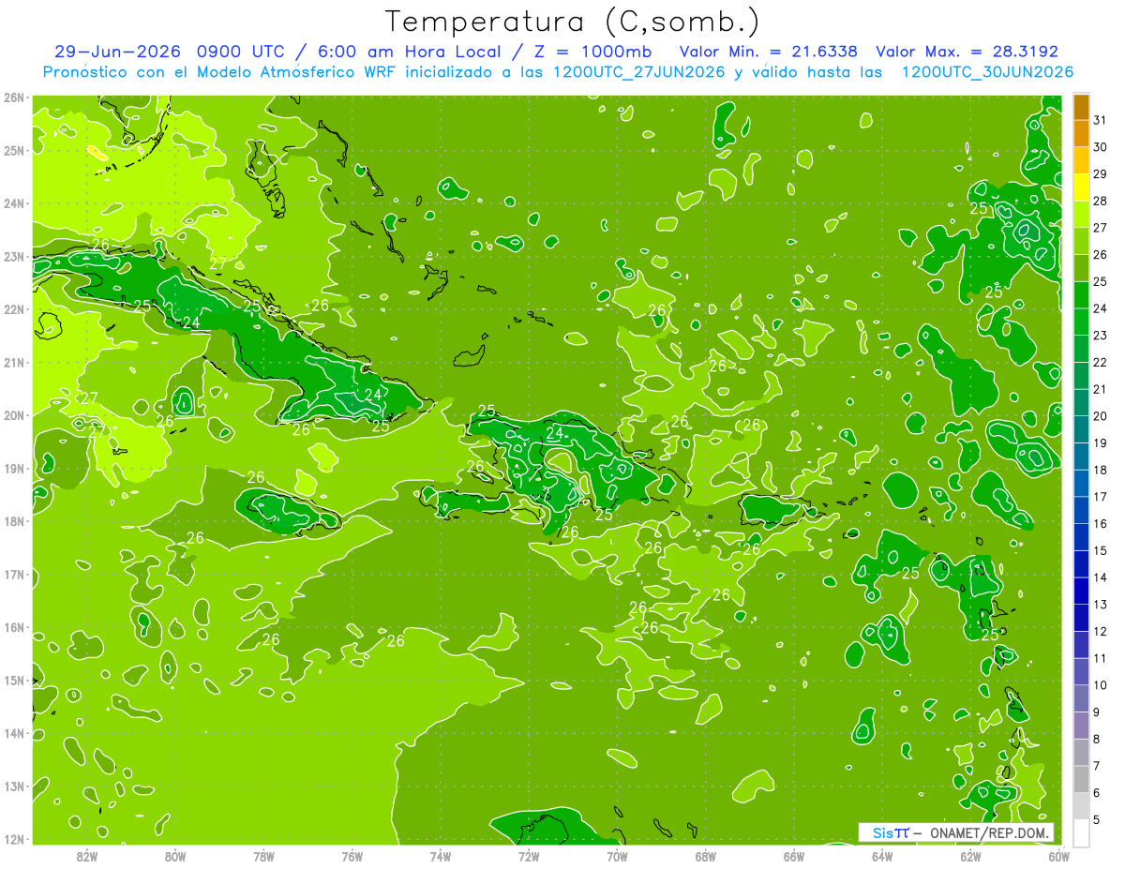Select the "Valor Max. = 28.3192" readout
This screenshot has height=869, width=1125.
tap(967, 52)
